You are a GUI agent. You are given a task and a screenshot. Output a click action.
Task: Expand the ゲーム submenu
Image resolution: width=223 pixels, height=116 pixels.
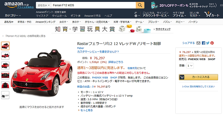(139, 22)
